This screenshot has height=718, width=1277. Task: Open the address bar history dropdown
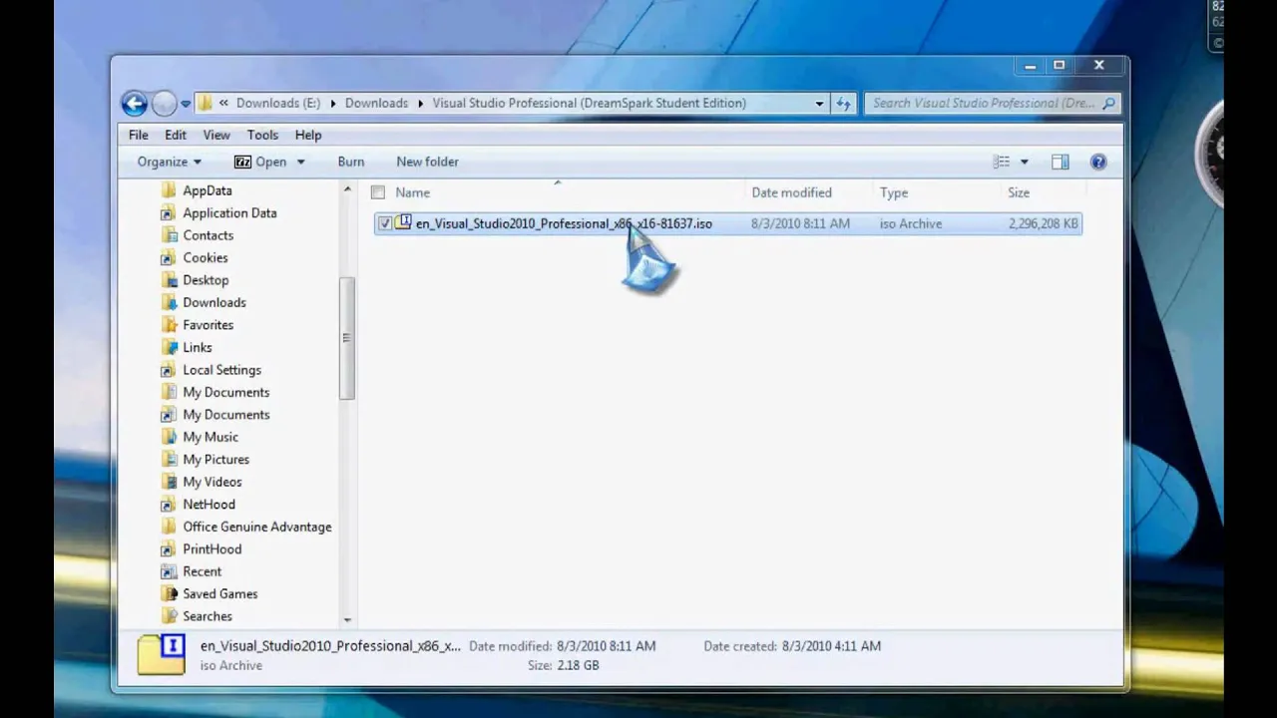click(819, 103)
